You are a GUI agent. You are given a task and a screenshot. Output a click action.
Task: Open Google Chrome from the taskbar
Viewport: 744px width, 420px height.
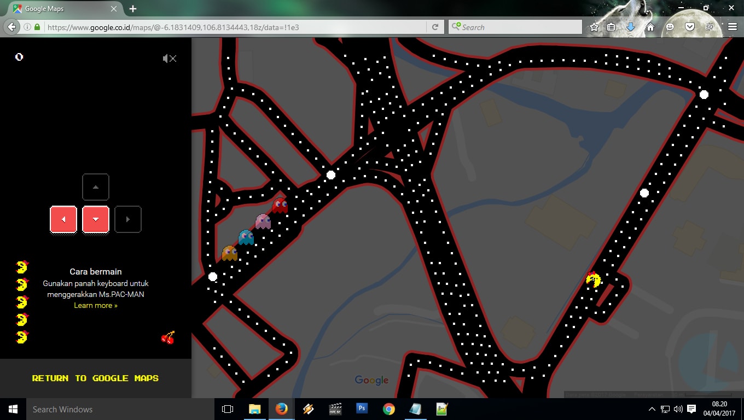388,409
